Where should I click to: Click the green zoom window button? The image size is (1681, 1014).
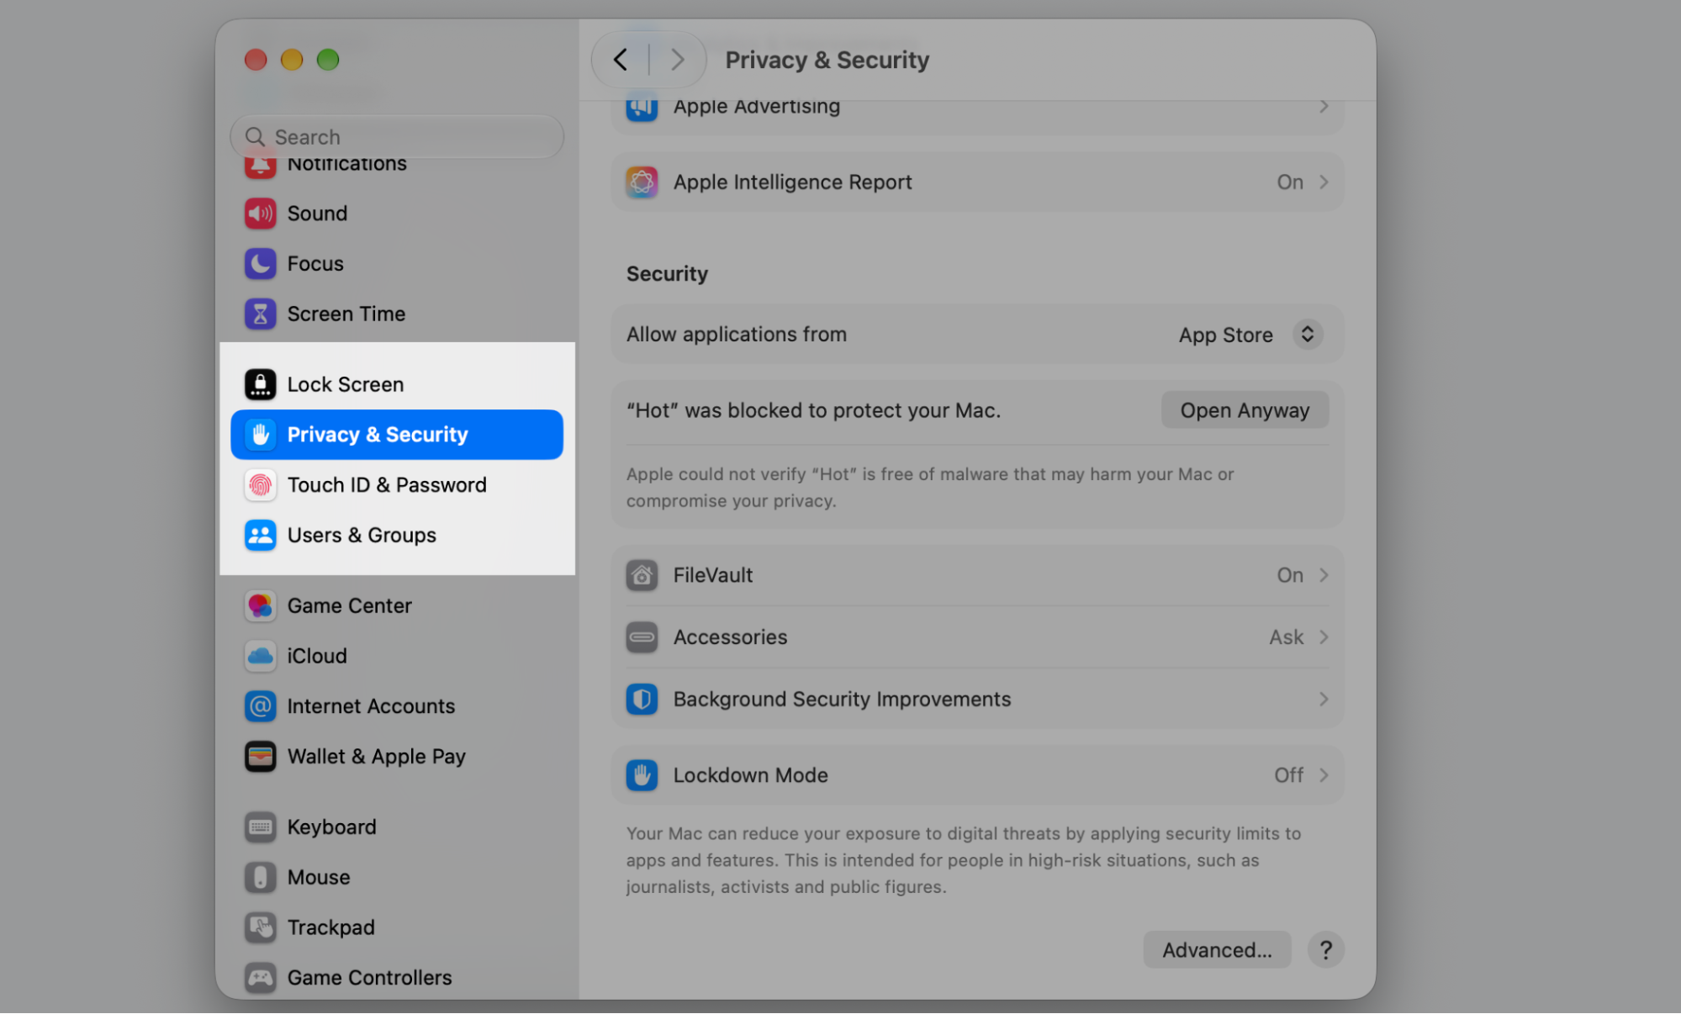pos(328,60)
